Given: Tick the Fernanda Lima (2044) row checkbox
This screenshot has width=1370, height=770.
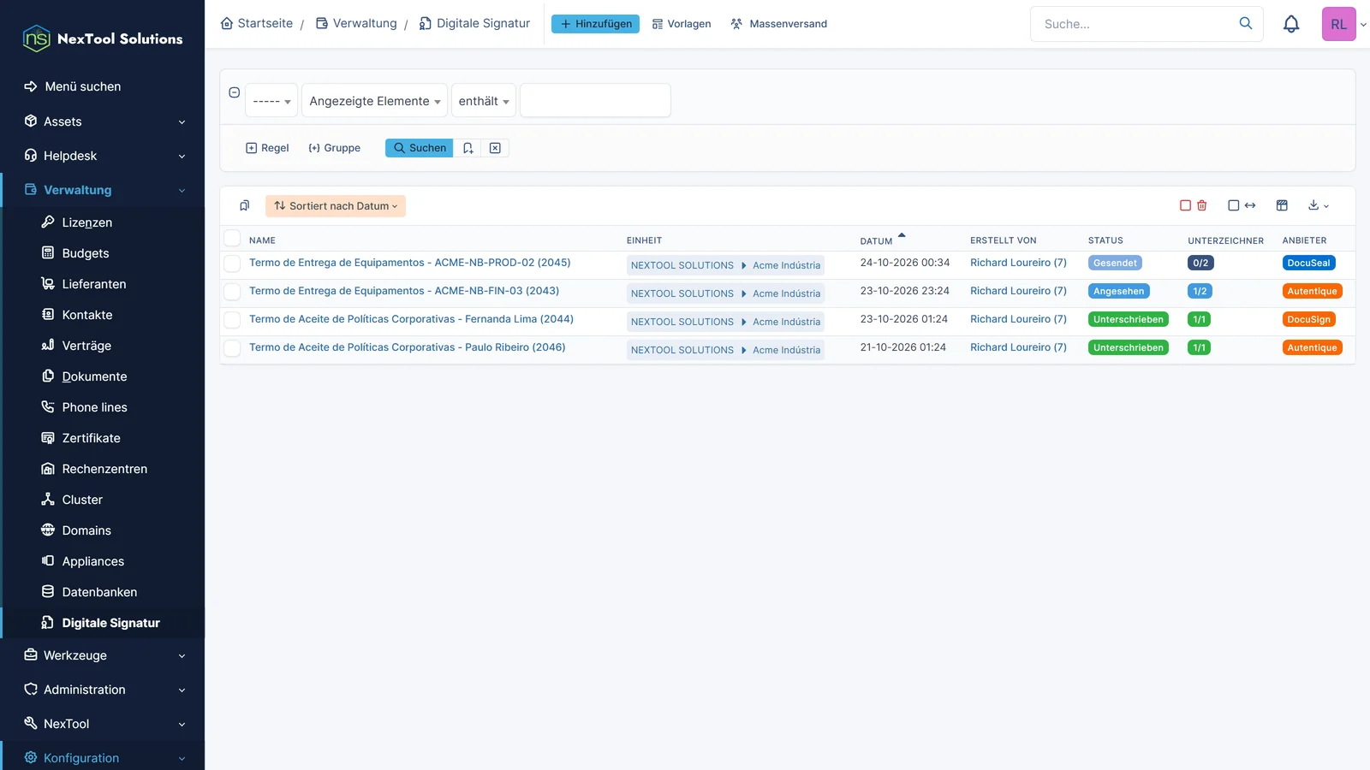Looking at the screenshot, I should click(x=232, y=320).
